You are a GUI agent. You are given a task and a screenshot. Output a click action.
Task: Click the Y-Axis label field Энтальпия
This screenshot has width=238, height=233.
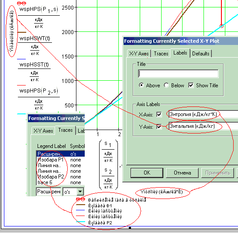(x=203, y=126)
